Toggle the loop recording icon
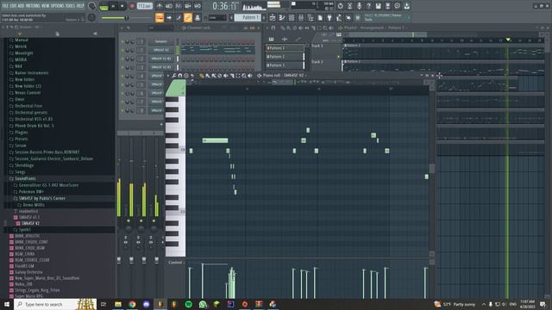552x310 pixels. click(198, 6)
